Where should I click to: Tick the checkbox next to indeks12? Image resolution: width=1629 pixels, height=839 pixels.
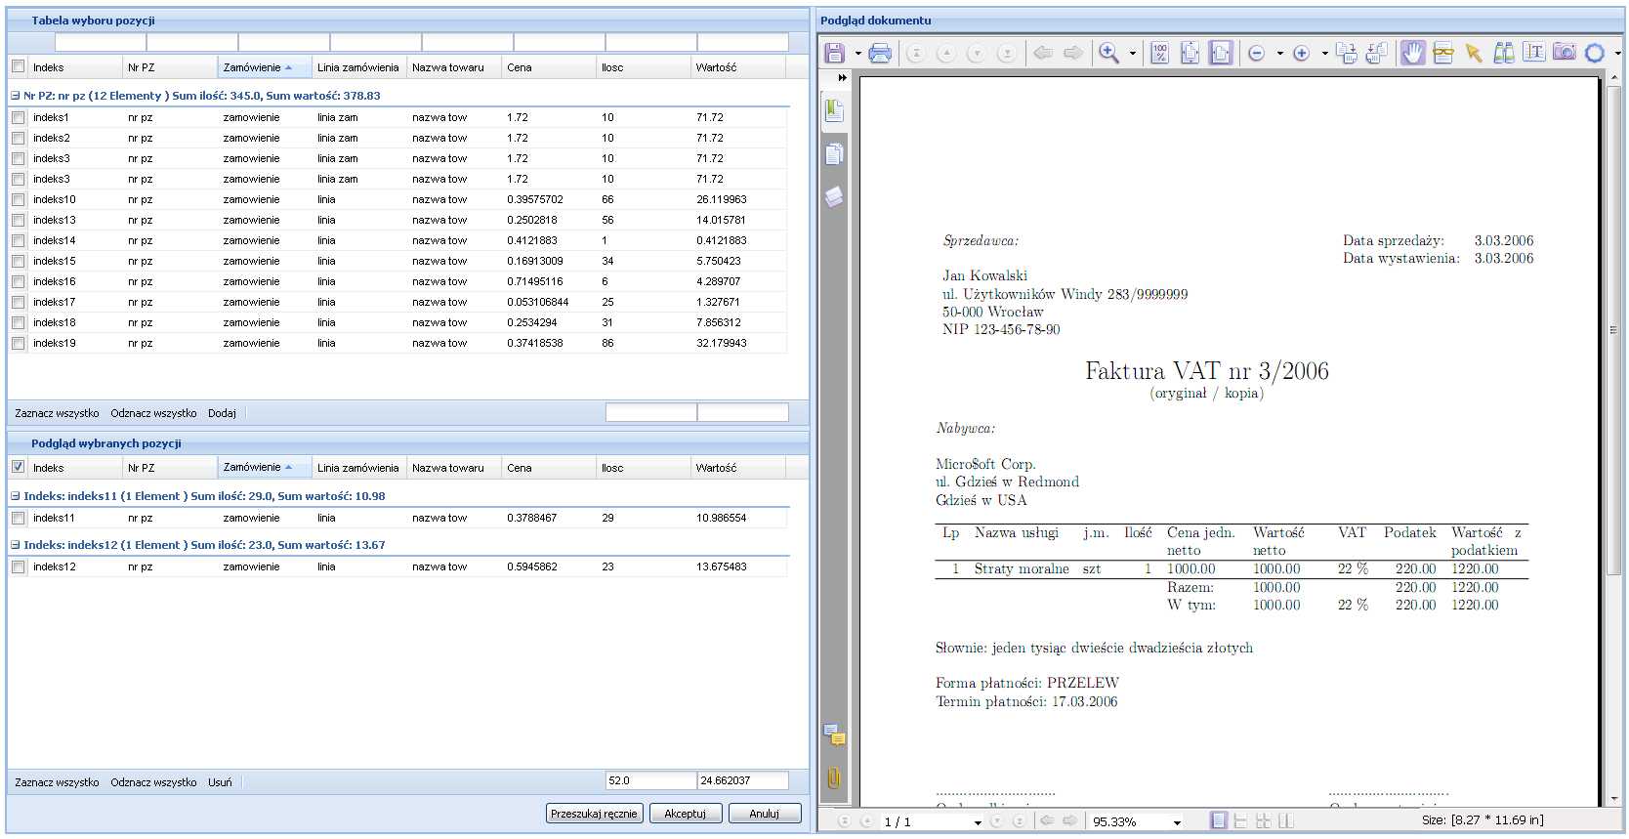point(19,566)
